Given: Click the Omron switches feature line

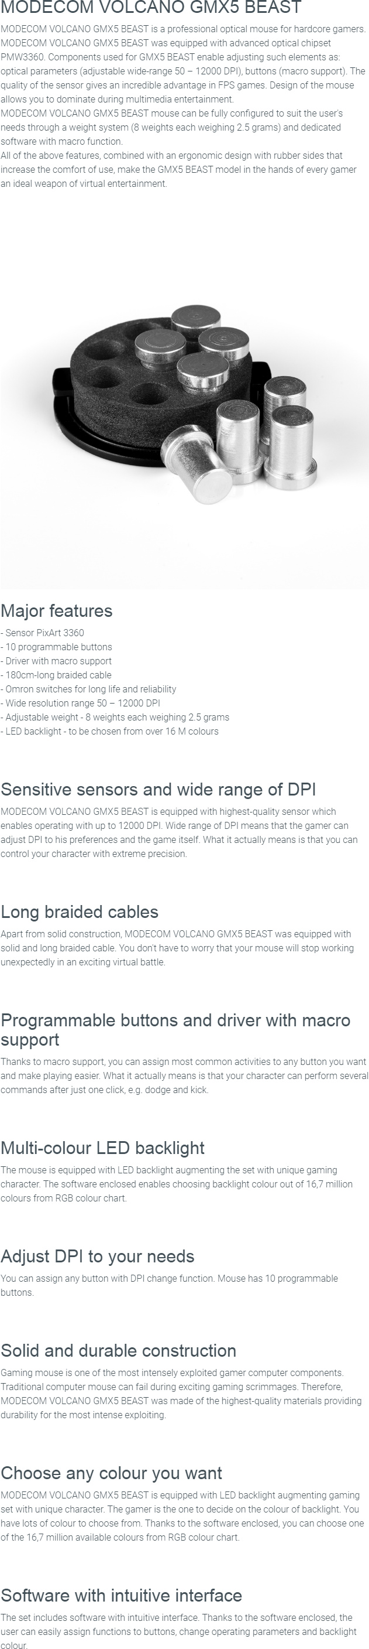Looking at the screenshot, I should 88,689.
